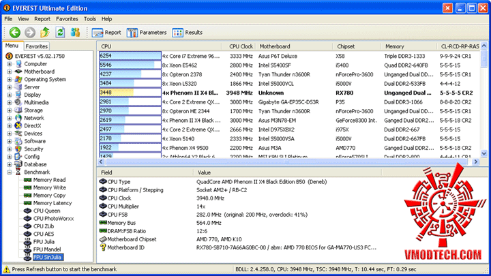Image resolution: width=491 pixels, height=276 pixels.
Task: Select the Motherboard tree icon
Action: click(x=18, y=72)
